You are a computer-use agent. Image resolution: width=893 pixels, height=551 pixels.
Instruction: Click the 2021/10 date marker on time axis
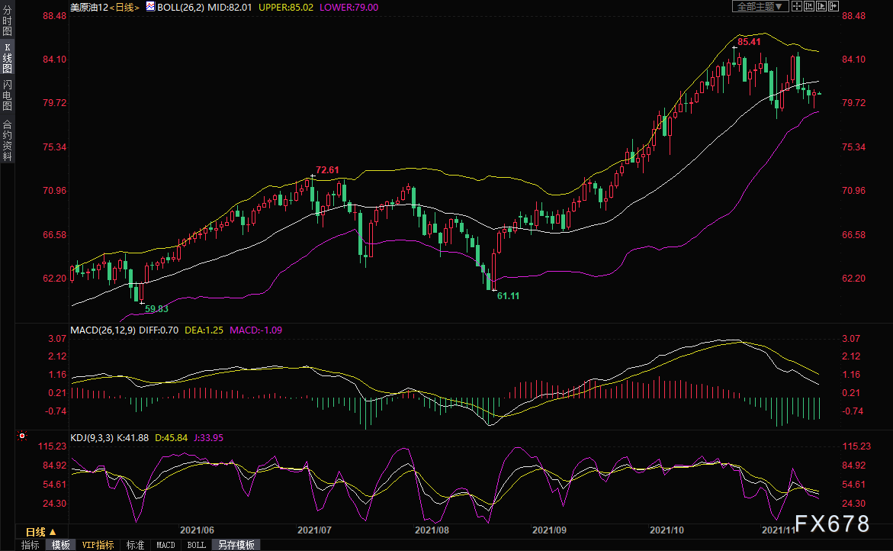(x=667, y=530)
